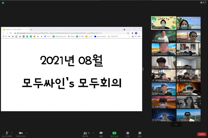Open the Gmail bookmark icon
The image size is (208, 138).
[x=9, y=36]
